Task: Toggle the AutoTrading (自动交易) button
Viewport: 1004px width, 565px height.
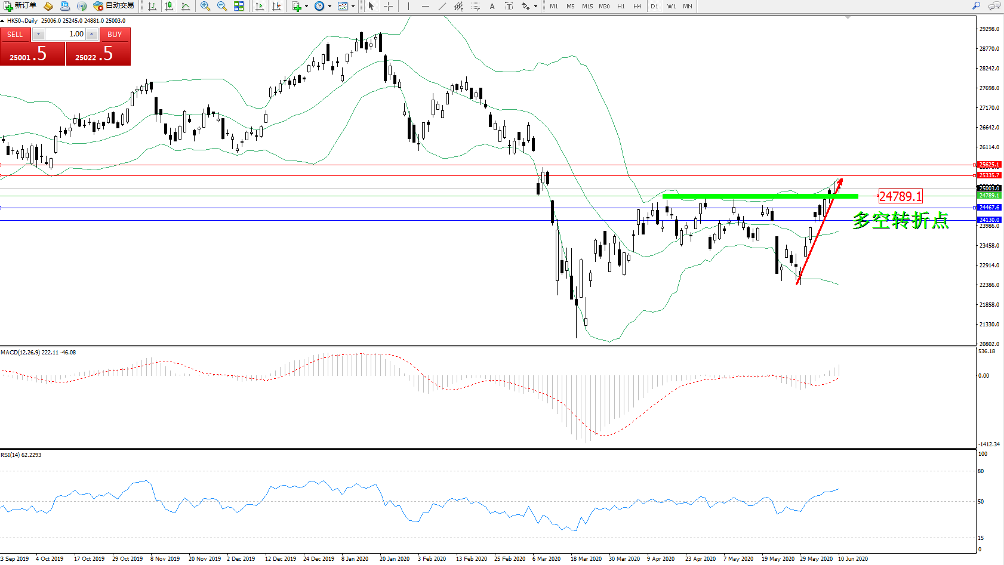Action: (113, 6)
